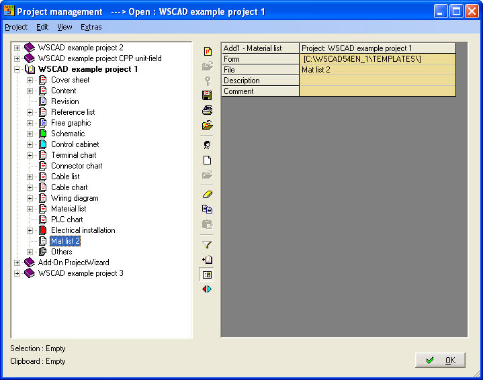This screenshot has height=380, width=483.
Task: Click the File field showing Mat list 2
Action: pyautogui.click(x=378, y=70)
